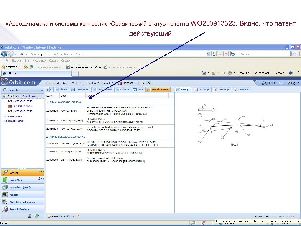Click the browser address URL field

coord(113,54)
